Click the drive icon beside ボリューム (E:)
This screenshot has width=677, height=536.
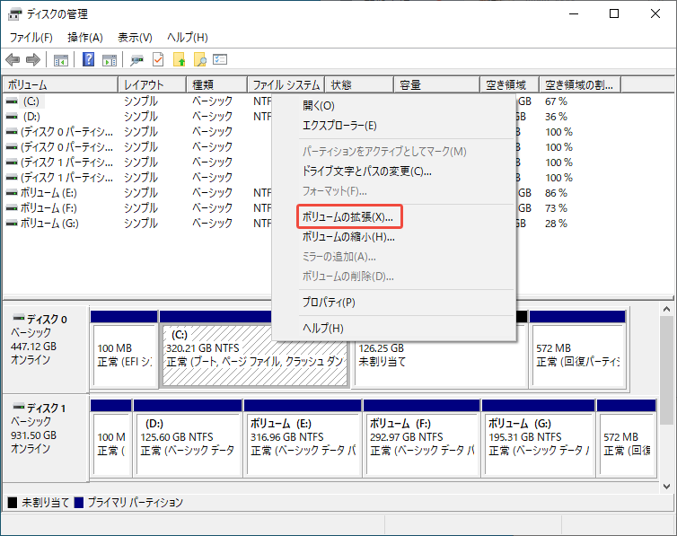[12, 193]
